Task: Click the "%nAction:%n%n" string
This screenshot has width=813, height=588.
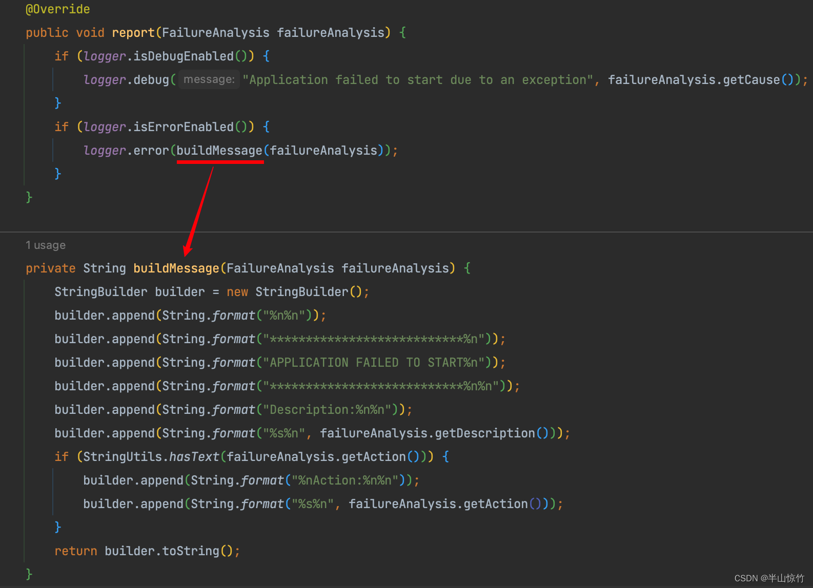Action: pos(345,480)
